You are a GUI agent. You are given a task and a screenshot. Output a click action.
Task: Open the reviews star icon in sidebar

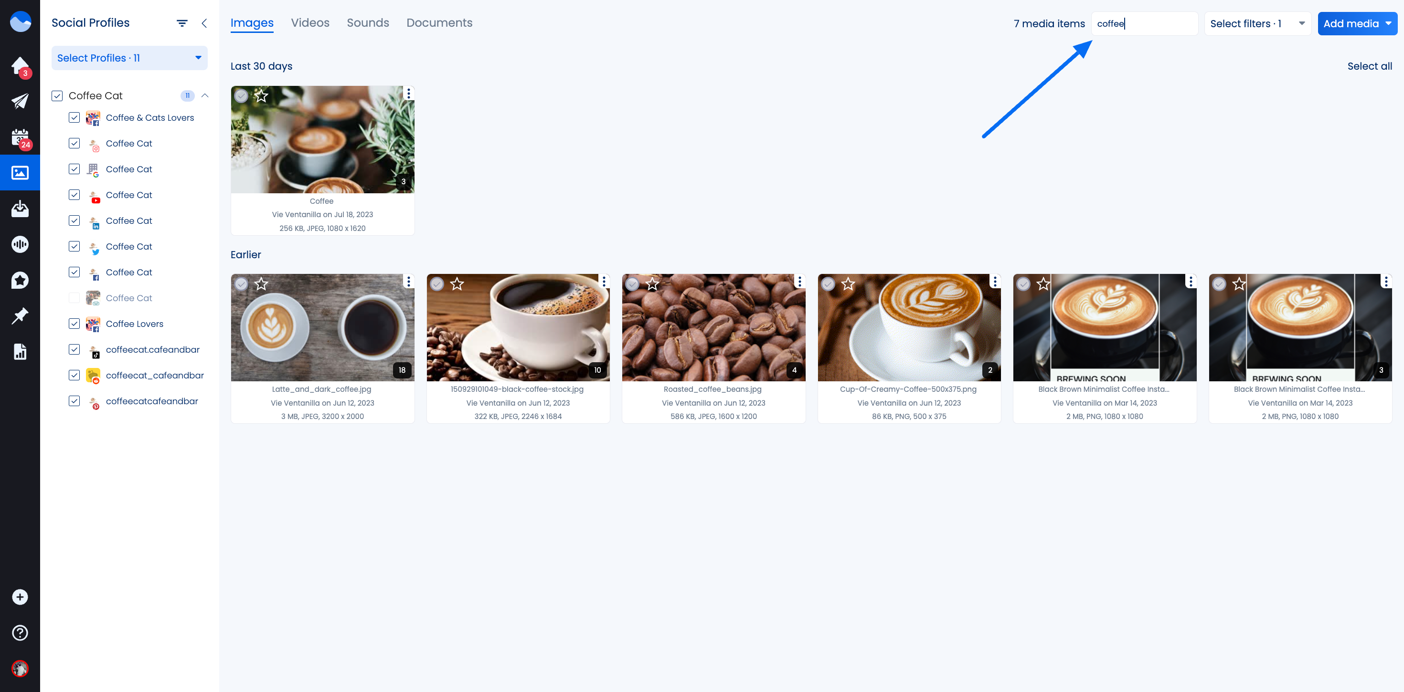point(20,280)
